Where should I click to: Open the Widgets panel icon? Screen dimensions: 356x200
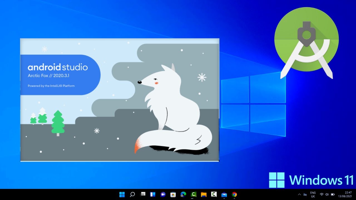pyautogui.click(x=153, y=194)
